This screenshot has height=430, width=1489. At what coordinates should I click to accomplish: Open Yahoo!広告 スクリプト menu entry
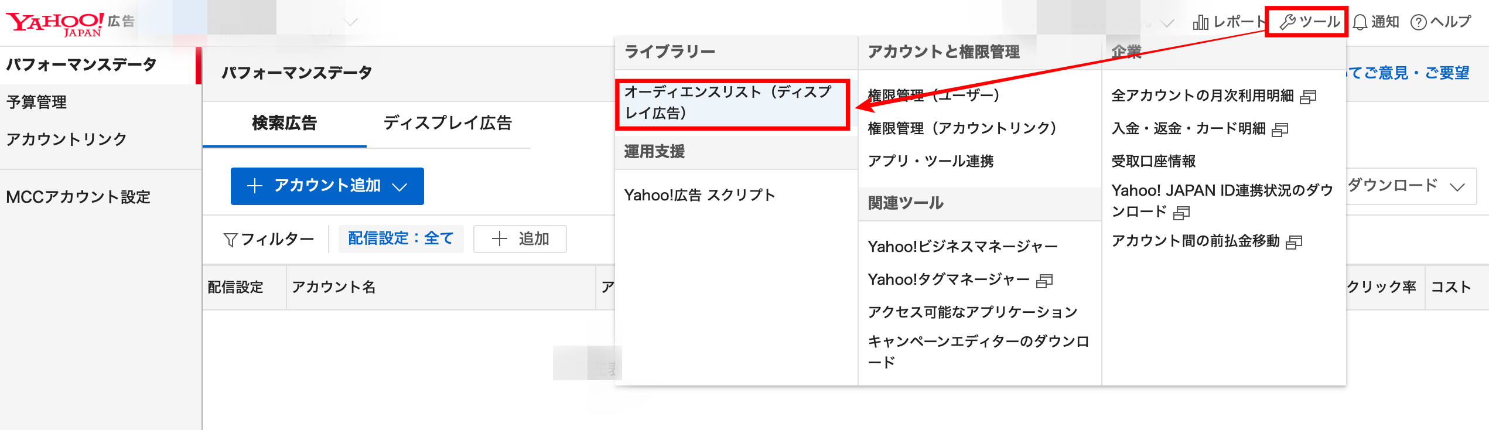699,195
